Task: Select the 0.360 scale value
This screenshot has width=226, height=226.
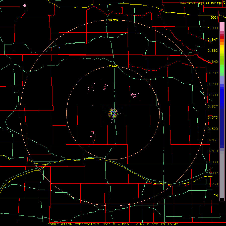Action: pos(213,162)
